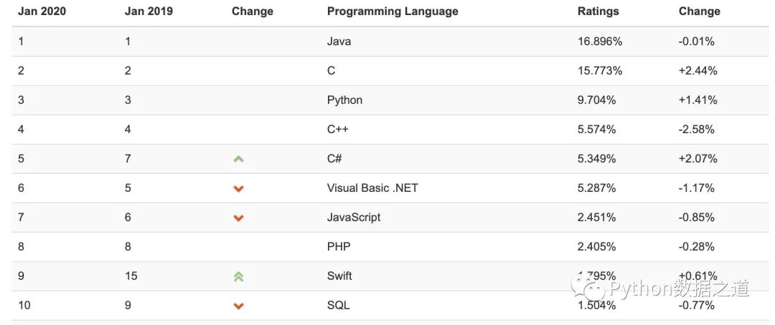Click the red down arrow in JavaScript row
The image size is (775, 325).
[x=239, y=218]
